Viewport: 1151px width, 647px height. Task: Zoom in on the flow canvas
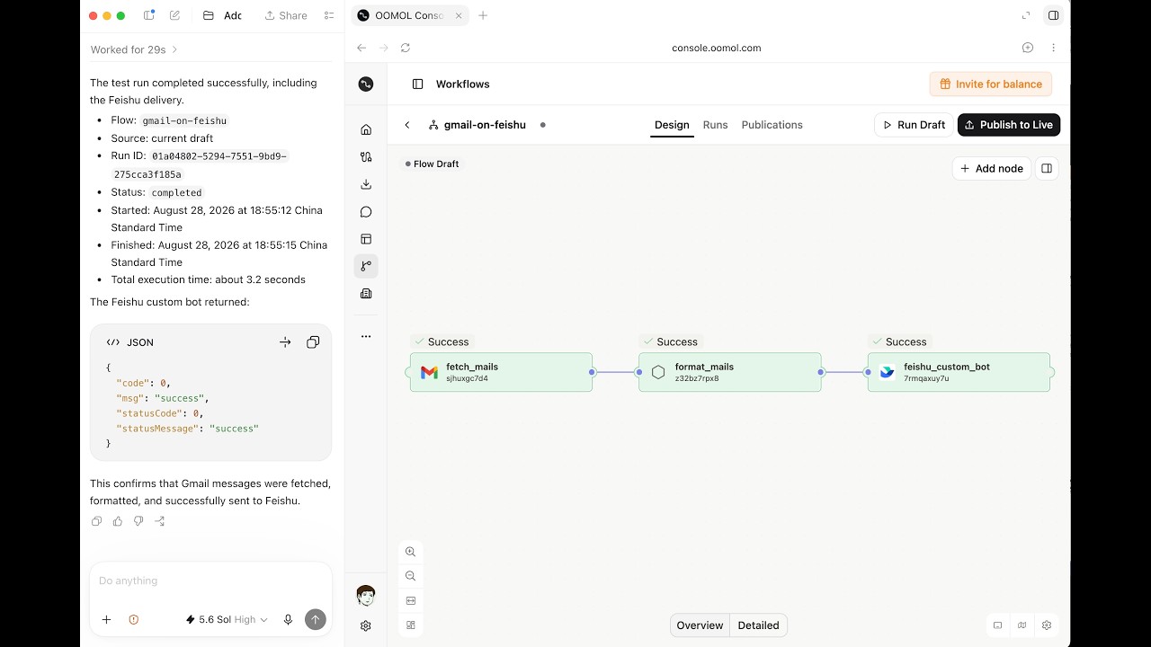pos(410,552)
